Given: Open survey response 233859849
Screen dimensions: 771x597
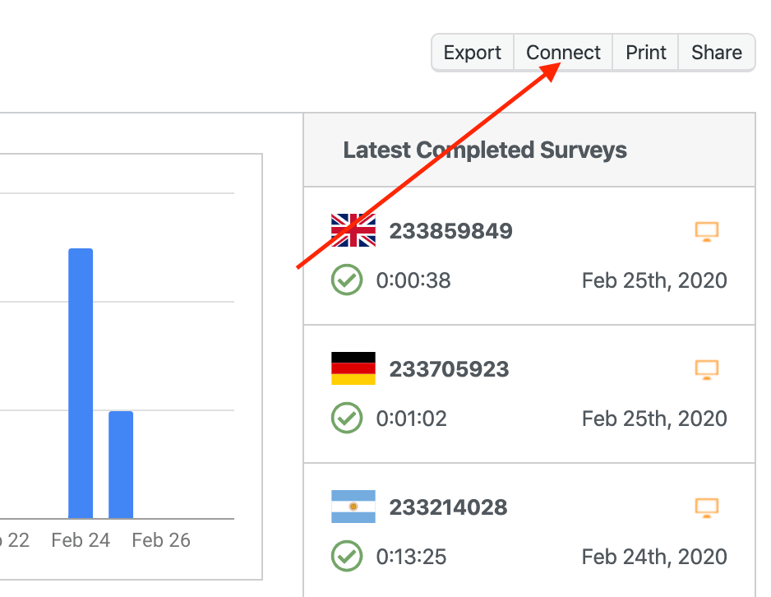Looking at the screenshot, I should pyautogui.click(x=450, y=231).
